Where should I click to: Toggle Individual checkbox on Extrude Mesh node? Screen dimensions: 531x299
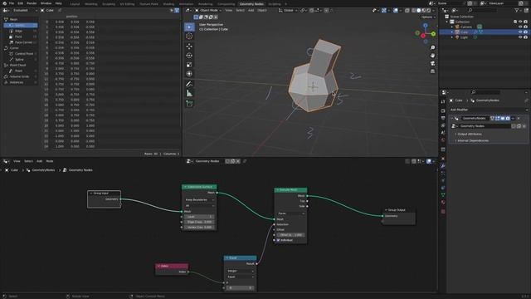tap(279, 240)
